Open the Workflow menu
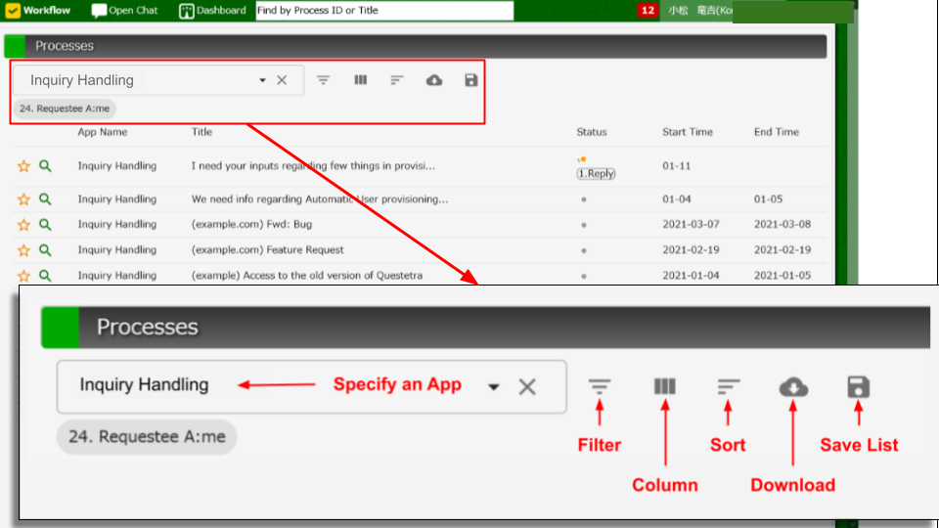The image size is (939, 528). click(39, 11)
